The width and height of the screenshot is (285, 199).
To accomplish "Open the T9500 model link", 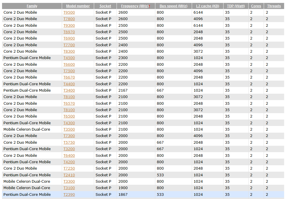I will click(69, 12).
